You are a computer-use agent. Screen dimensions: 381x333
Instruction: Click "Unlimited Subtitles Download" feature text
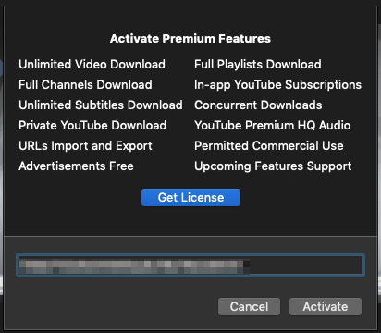(x=101, y=105)
